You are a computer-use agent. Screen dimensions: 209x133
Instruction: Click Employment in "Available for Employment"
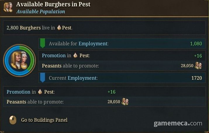(93, 44)
